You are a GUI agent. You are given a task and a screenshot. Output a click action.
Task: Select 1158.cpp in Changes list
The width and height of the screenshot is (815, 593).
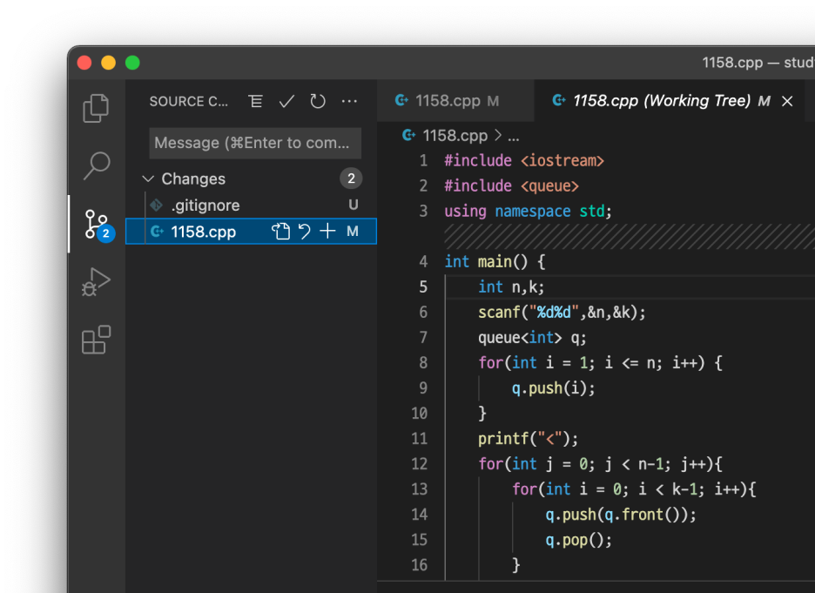tap(251, 232)
